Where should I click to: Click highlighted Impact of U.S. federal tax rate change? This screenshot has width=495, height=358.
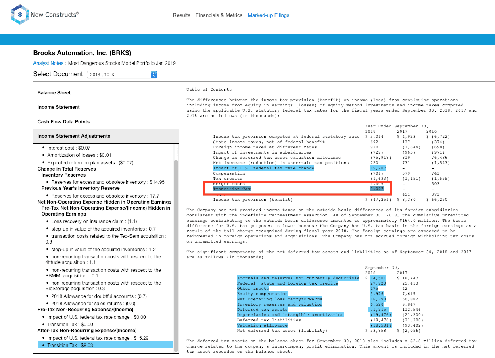[263, 168]
